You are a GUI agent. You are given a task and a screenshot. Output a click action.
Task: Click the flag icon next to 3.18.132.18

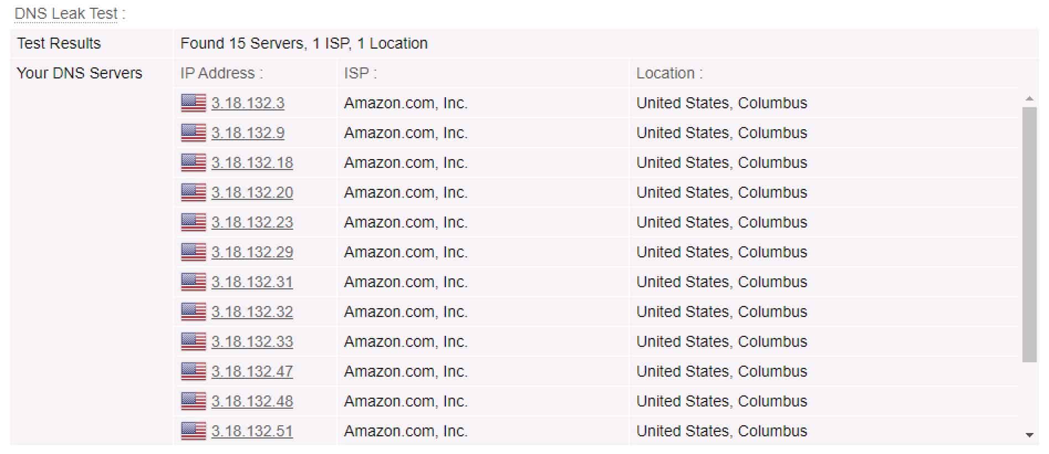click(194, 162)
